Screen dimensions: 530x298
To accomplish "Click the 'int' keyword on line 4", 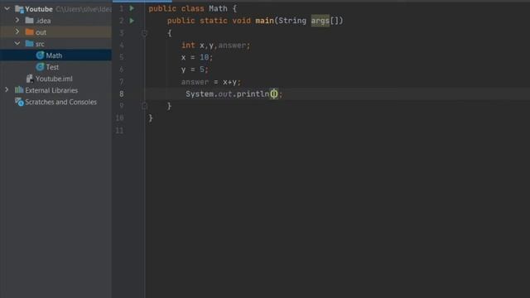I will pos(188,46).
